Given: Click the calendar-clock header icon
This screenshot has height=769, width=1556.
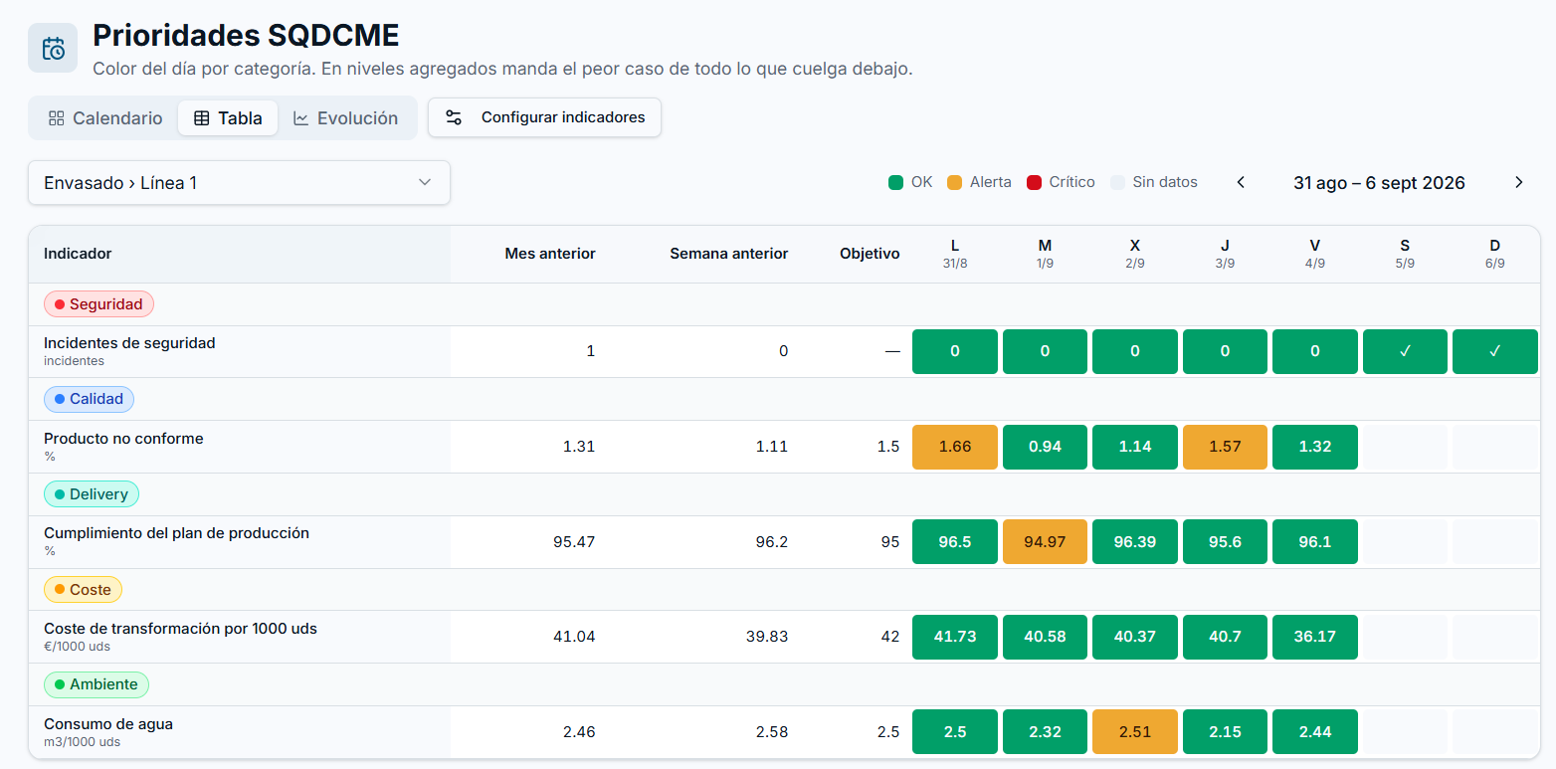Looking at the screenshot, I should coord(53,48).
